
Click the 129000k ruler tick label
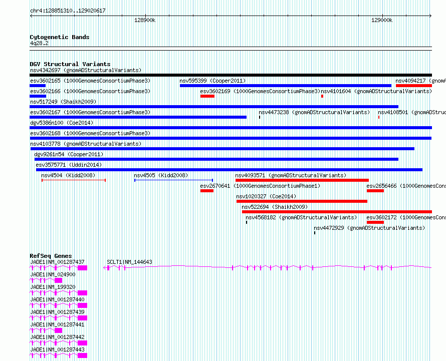click(382, 20)
